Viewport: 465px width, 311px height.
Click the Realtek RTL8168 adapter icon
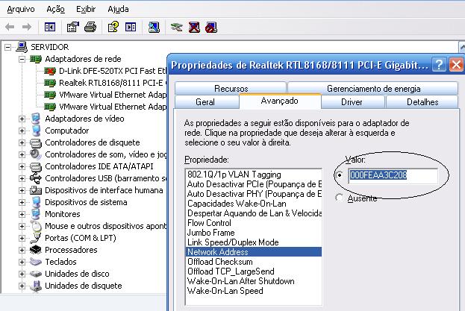pyautogui.click(x=50, y=83)
